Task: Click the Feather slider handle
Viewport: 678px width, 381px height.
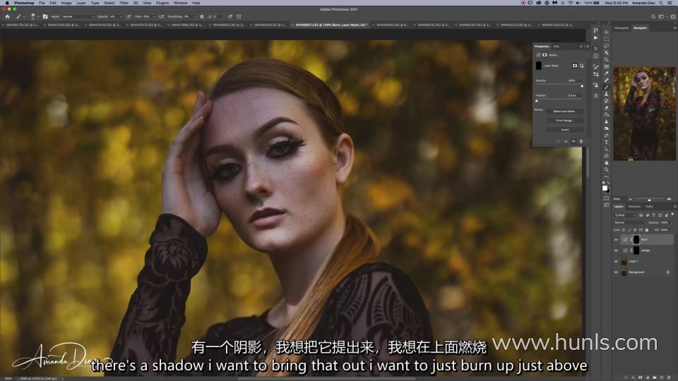Action: tap(537, 101)
